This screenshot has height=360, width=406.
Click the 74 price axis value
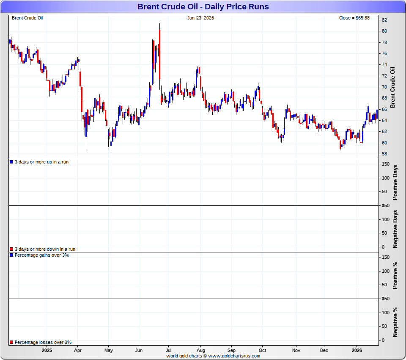point(384,64)
